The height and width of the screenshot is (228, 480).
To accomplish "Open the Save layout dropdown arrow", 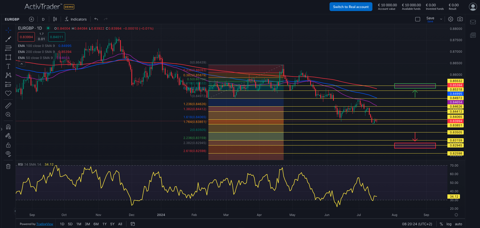I will pyautogui.click(x=441, y=19).
